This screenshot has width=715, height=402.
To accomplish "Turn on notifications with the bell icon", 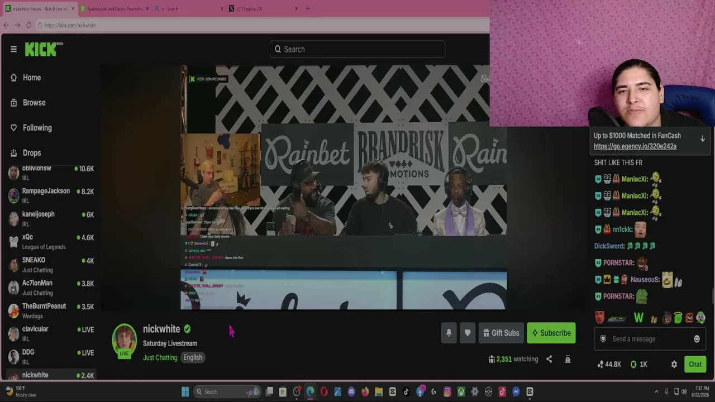I will pyautogui.click(x=449, y=333).
